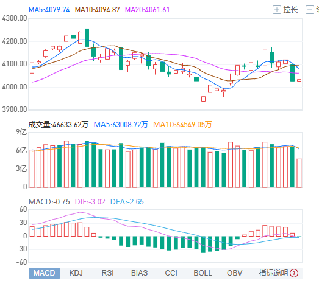This screenshot has height=281, width=319.
Task: Click the 4000.00 price axis label
Action: pos(15,87)
